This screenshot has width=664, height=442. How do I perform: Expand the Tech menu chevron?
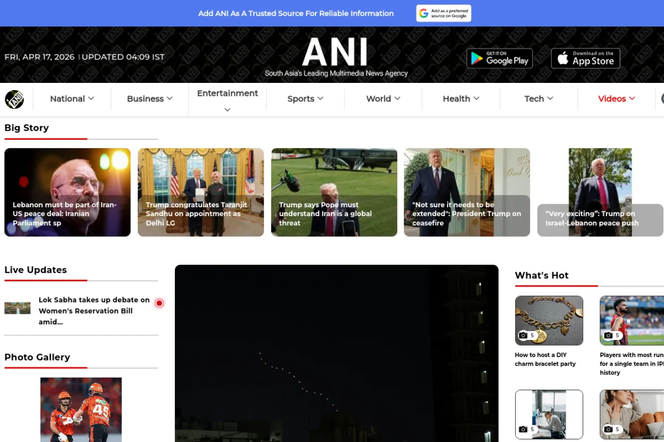[550, 98]
